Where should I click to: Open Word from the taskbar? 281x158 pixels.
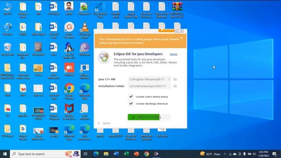coord(116,154)
